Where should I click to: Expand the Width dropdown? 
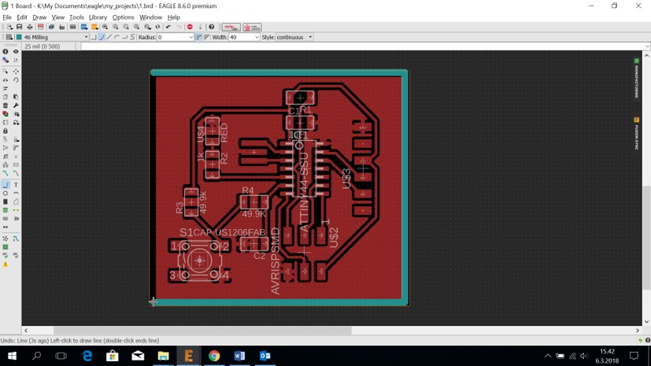pyautogui.click(x=257, y=37)
